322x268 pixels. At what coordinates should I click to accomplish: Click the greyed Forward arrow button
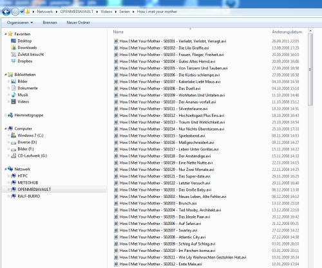pyautogui.click(x=15, y=12)
